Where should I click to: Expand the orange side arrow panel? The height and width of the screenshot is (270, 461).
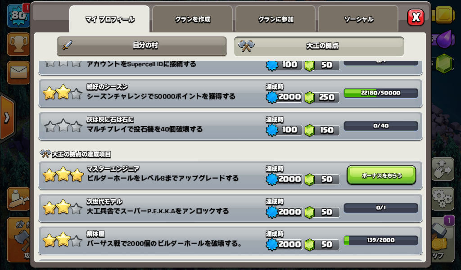tap(7, 118)
